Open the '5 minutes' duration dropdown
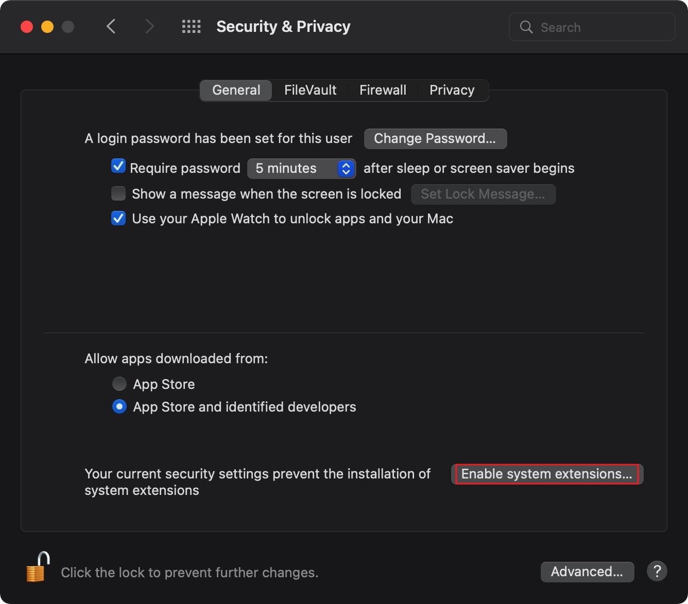The height and width of the screenshot is (604, 688). [301, 168]
